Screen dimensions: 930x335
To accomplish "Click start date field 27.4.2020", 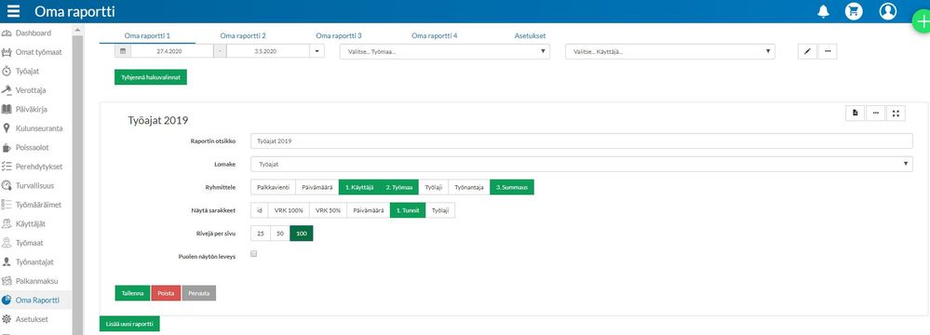I will [171, 51].
